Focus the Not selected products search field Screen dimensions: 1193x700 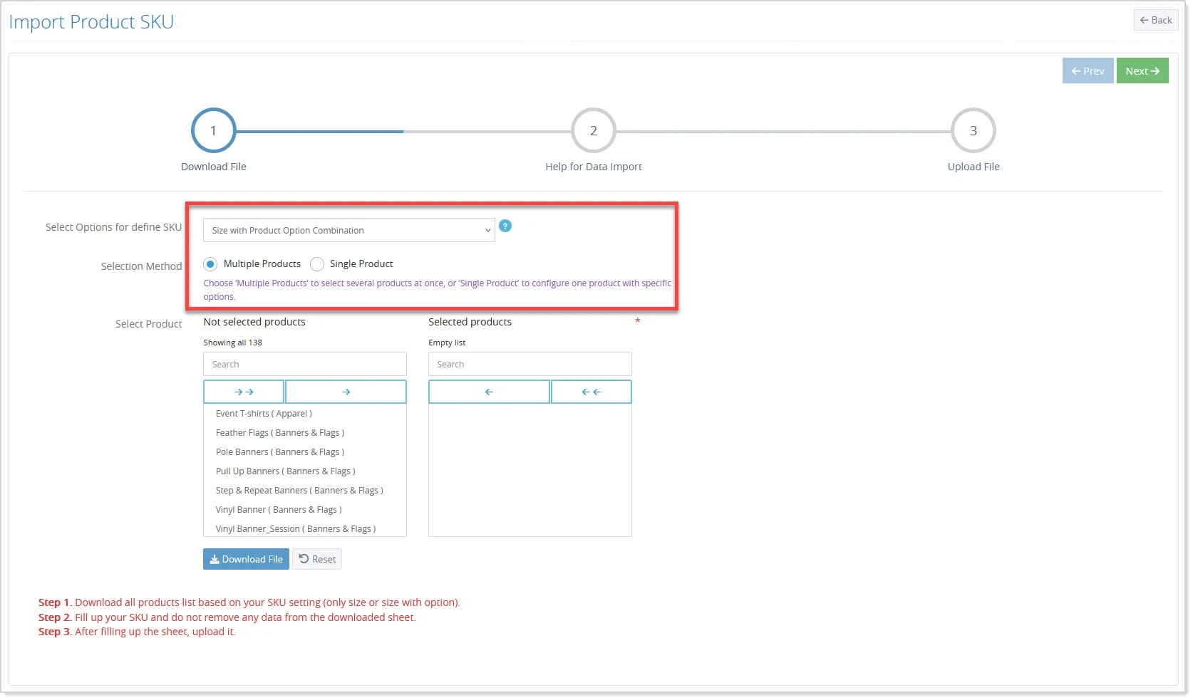coord(305,364)
